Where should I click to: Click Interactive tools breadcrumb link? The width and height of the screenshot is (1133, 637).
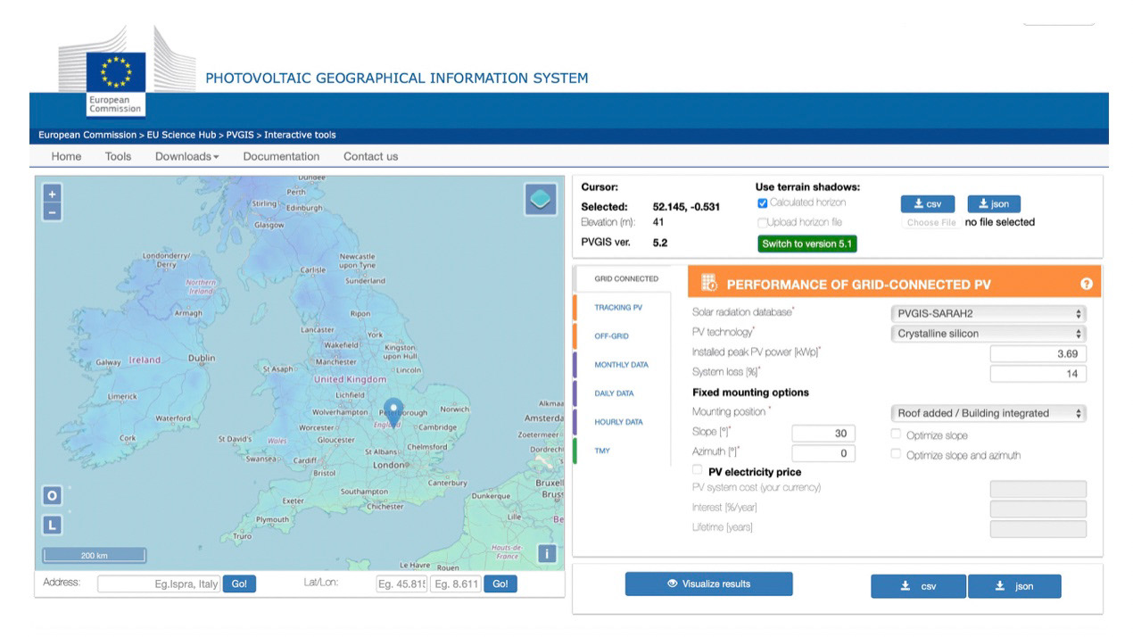300,136
